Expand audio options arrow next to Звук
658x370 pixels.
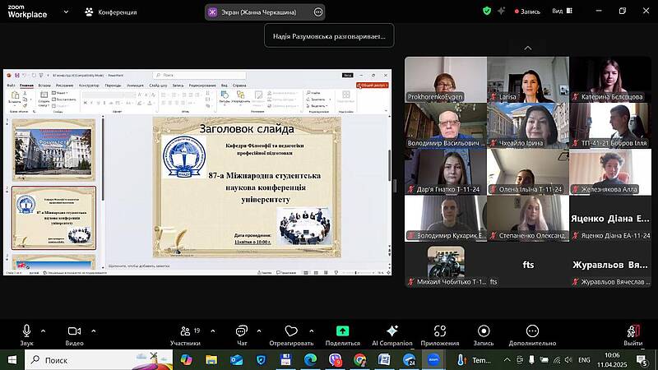click(x=43, y=331)
